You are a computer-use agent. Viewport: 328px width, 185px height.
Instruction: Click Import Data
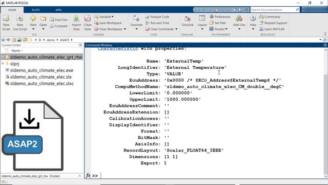click(x=76, y=23)
